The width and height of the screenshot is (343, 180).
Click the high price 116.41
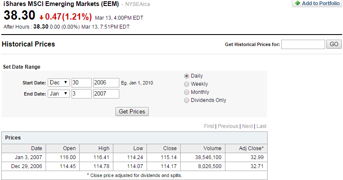pyautogui.click(x=101, y=157)
